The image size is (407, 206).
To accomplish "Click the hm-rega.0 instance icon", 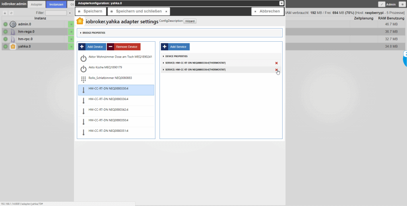I will click(13, 32).
